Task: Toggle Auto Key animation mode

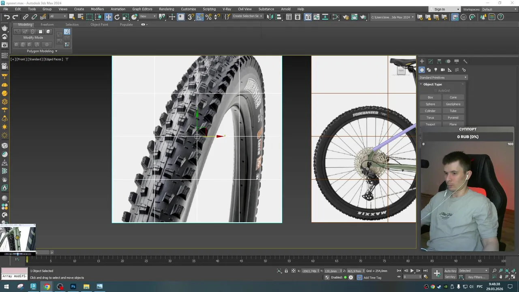Action: pos(450,271)
